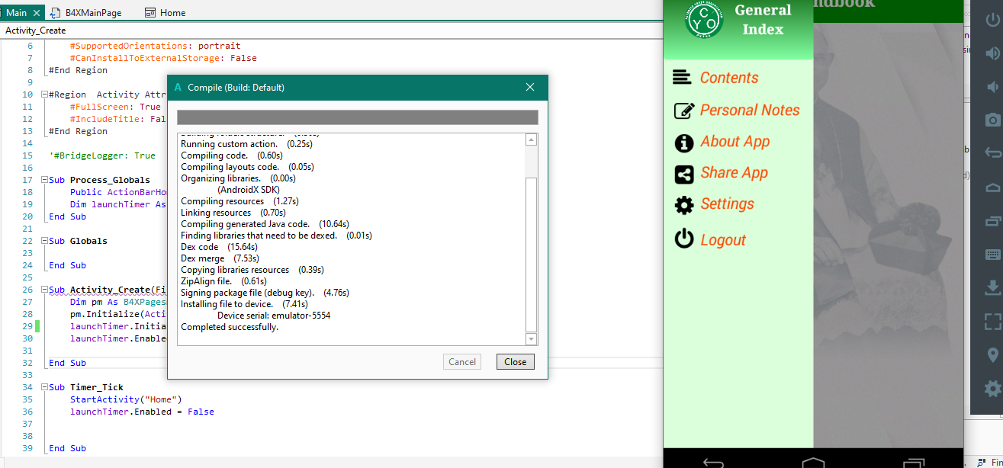Viewport: 1003px width, 468px height.
Task: Click 'launchTimer.Enabled = False' code line
Action: (x=142, y=412)
